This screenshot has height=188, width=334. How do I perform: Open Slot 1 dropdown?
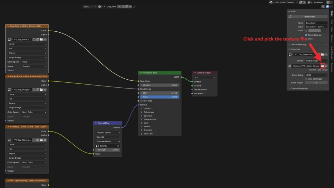[89, 7]
